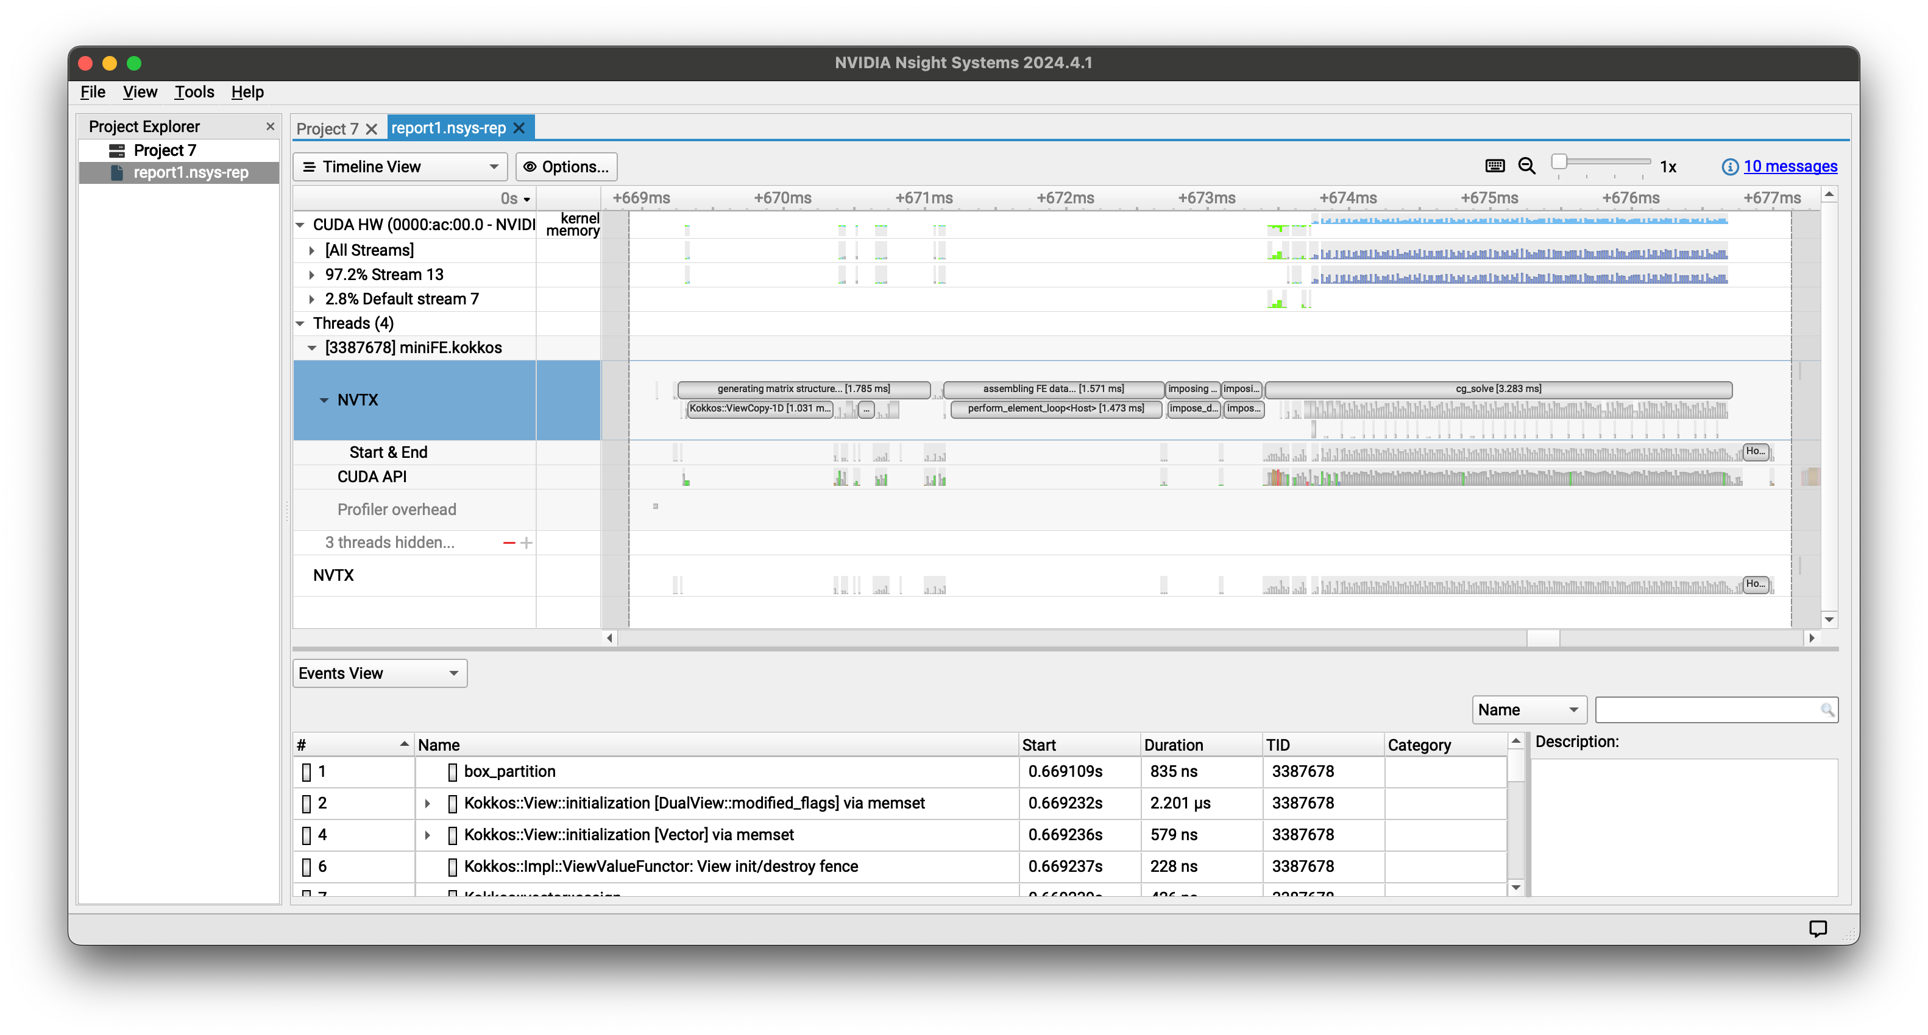Click events table scroll up arrow
Image resolution: width=1928 pixels, height=1035 pixels.
(x=1516, y=741)
